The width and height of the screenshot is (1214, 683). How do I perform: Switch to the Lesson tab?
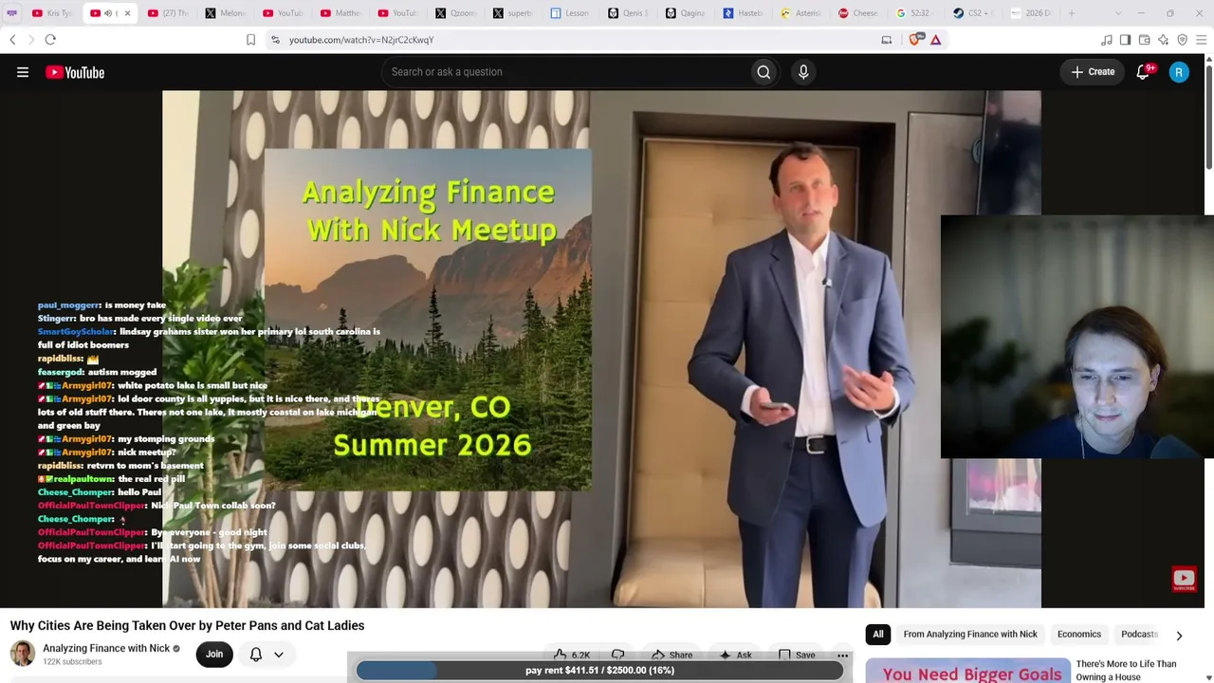[570, 13]
